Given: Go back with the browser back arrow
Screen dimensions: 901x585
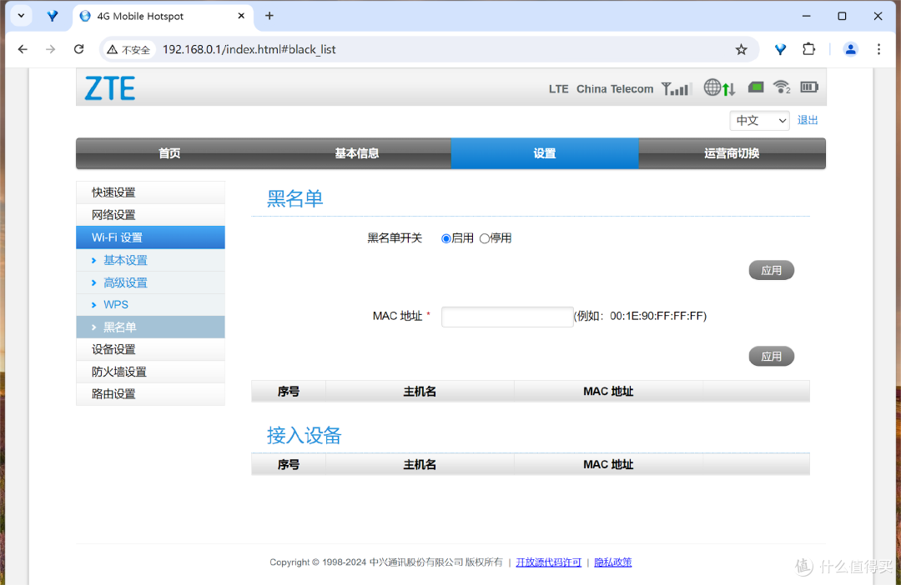Looking at the screenshot, I should 23,49.
